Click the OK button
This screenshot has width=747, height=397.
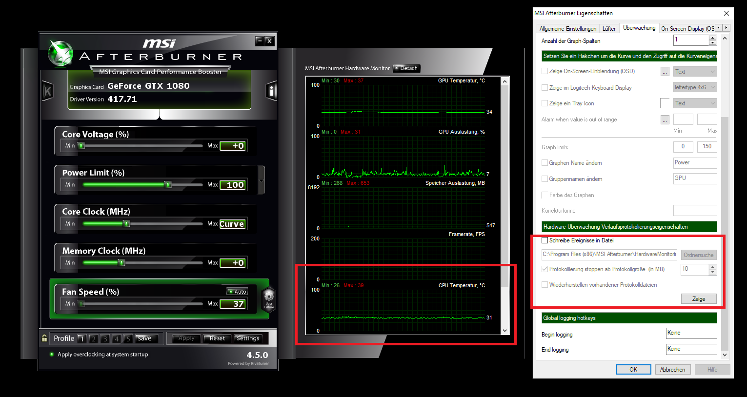coord(633,369)
